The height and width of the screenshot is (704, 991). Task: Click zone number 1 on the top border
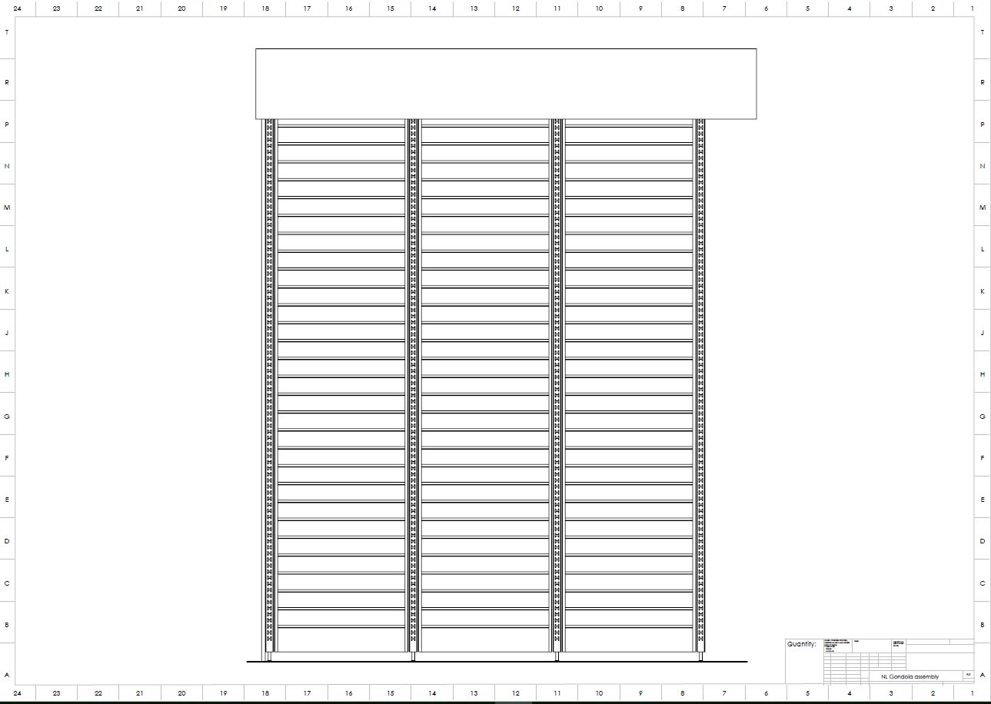(x=973, y=8)
